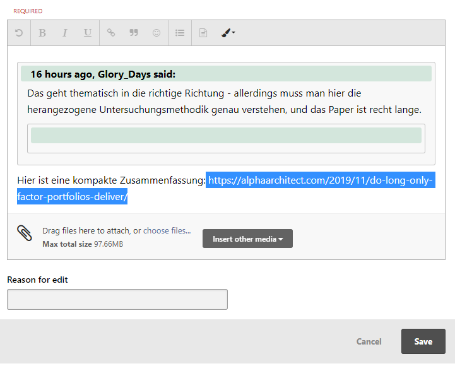Cancel the post edit
455x366 pixels.
point(369,341)
